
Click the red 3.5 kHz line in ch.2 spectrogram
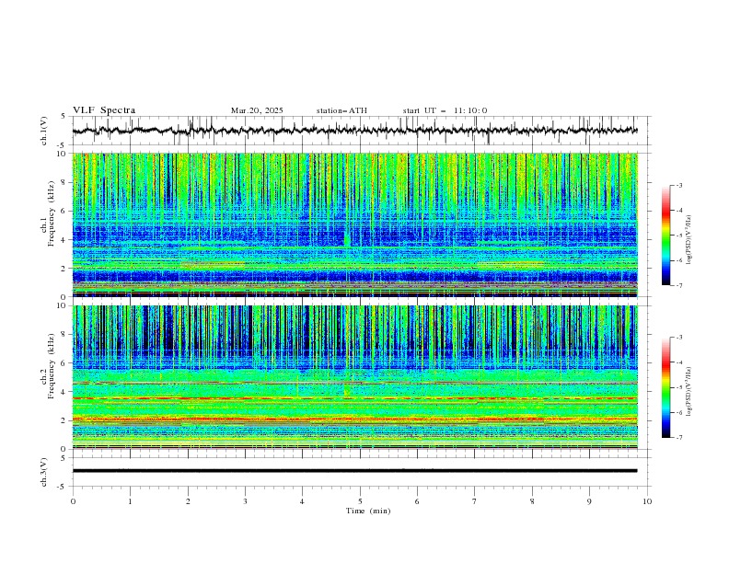pyautogui.click(x=354, y=398)
